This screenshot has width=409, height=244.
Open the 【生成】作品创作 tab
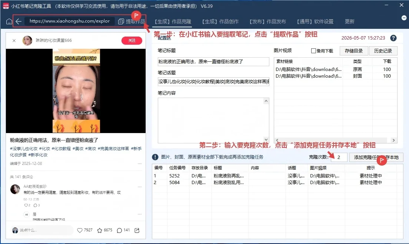[220, 21]
